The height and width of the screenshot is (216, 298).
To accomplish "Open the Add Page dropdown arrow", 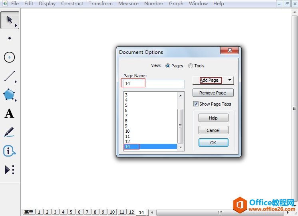I will (230, 80).
